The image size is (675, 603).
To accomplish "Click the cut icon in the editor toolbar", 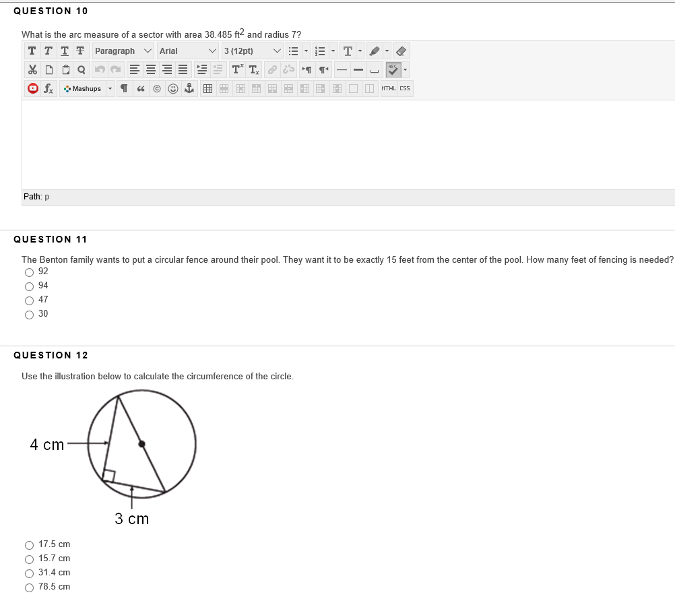I will [32, 69].
